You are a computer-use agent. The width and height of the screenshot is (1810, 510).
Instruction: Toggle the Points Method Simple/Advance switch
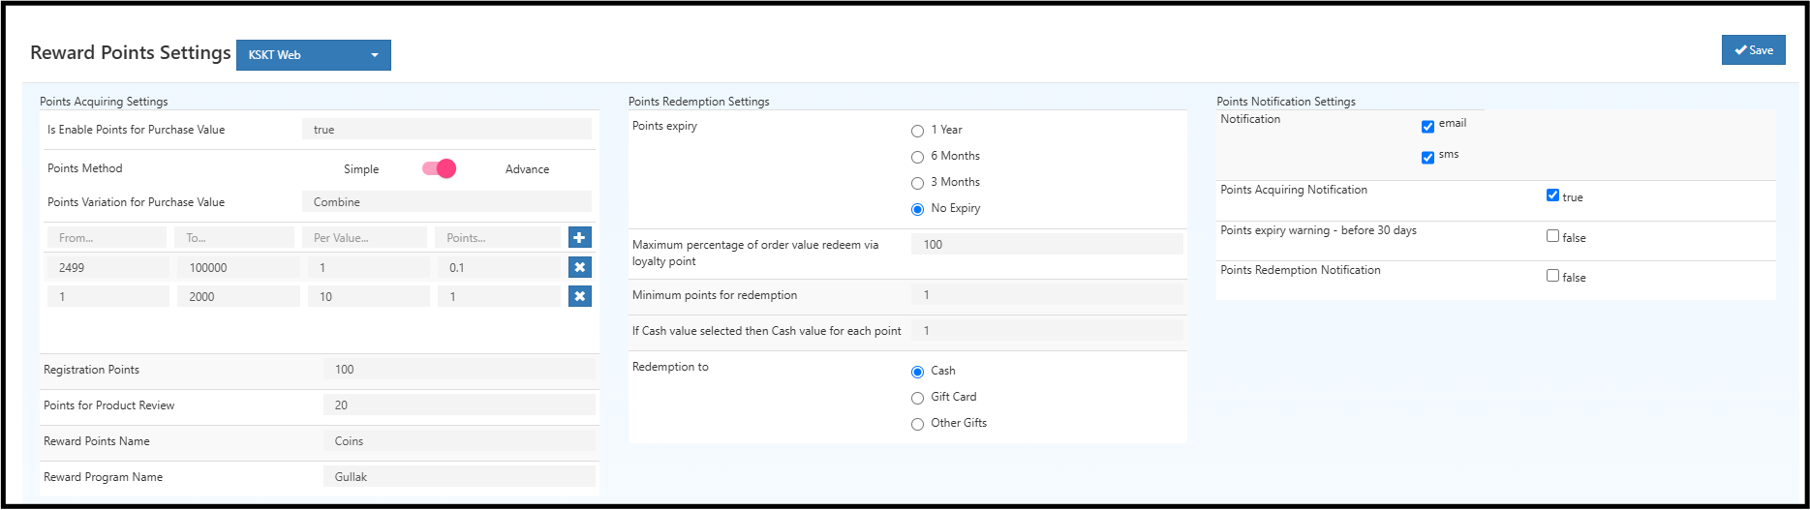[x=440, y=168]
